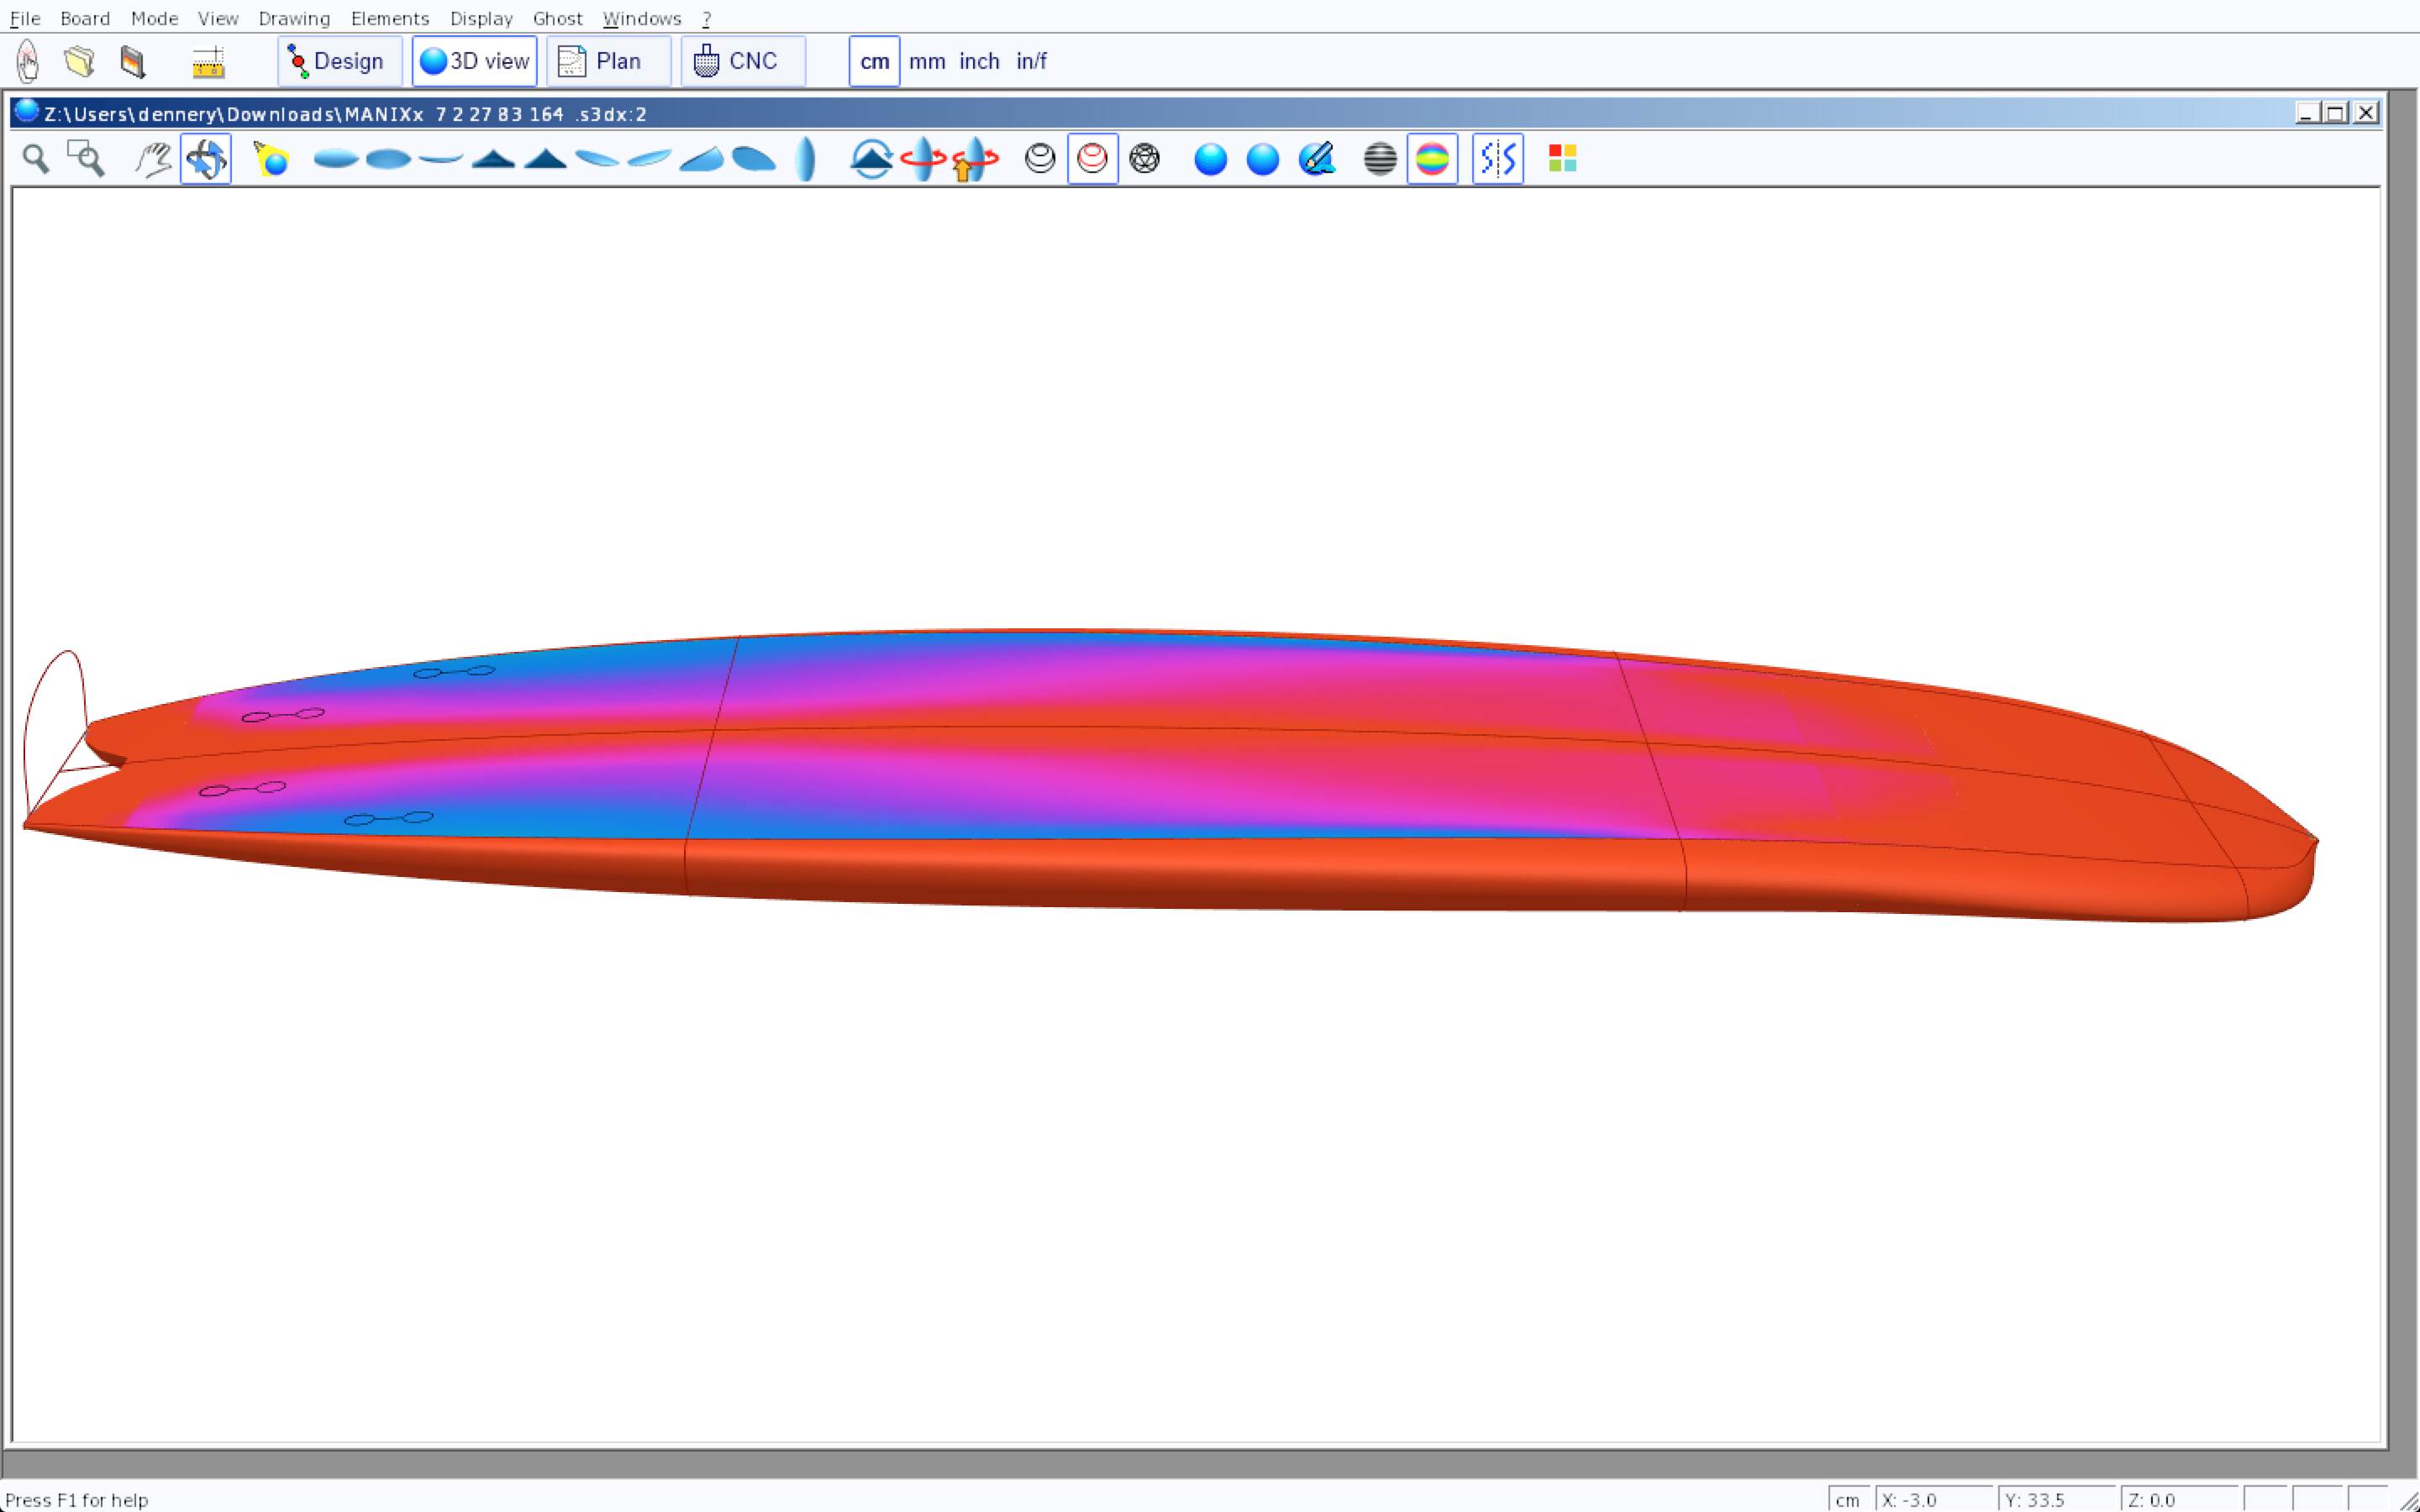The image size is (2420, 1512).
Task: Click the magnifier zoom tool
Action: (x=36, y=159)
